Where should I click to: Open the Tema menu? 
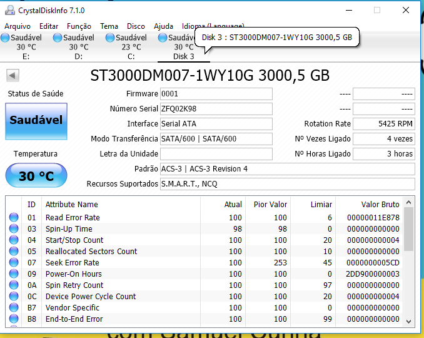coord(109,26)
